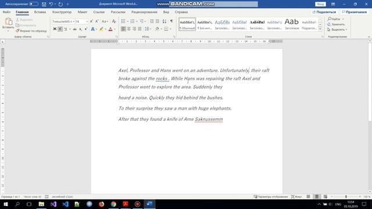Viewport: 372px width, 209px height.
Task: Decrease font size with the smaller A icon
Action: 97,21
